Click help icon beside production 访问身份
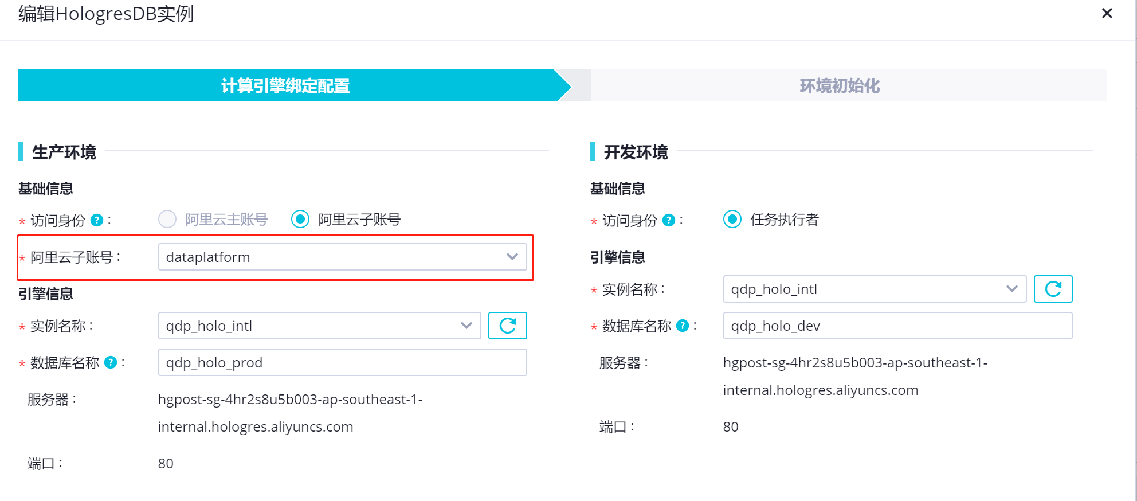1137x501 pixels. click(97, 220)
